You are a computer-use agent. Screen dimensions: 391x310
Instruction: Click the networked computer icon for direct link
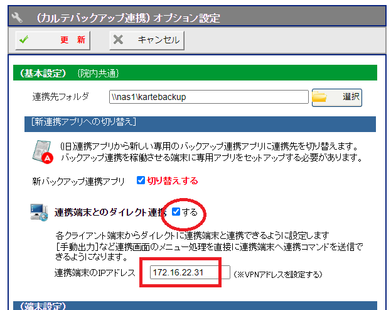pos(39,213)
